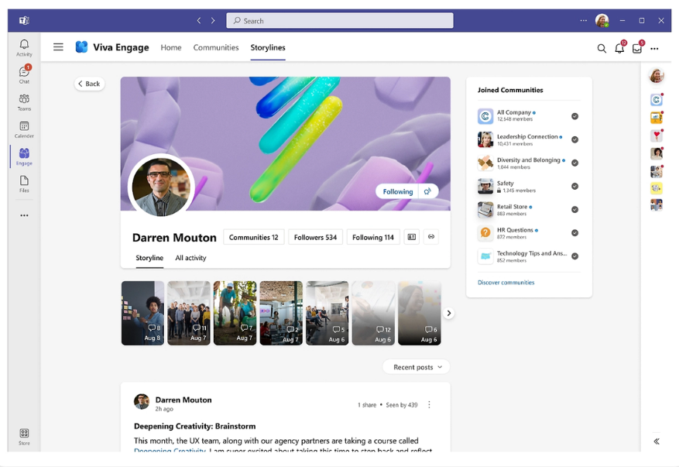This screenshot has height=467, width=679.
Task: Toggle the Following button for Darren Mouton
Action: (398, 191)
